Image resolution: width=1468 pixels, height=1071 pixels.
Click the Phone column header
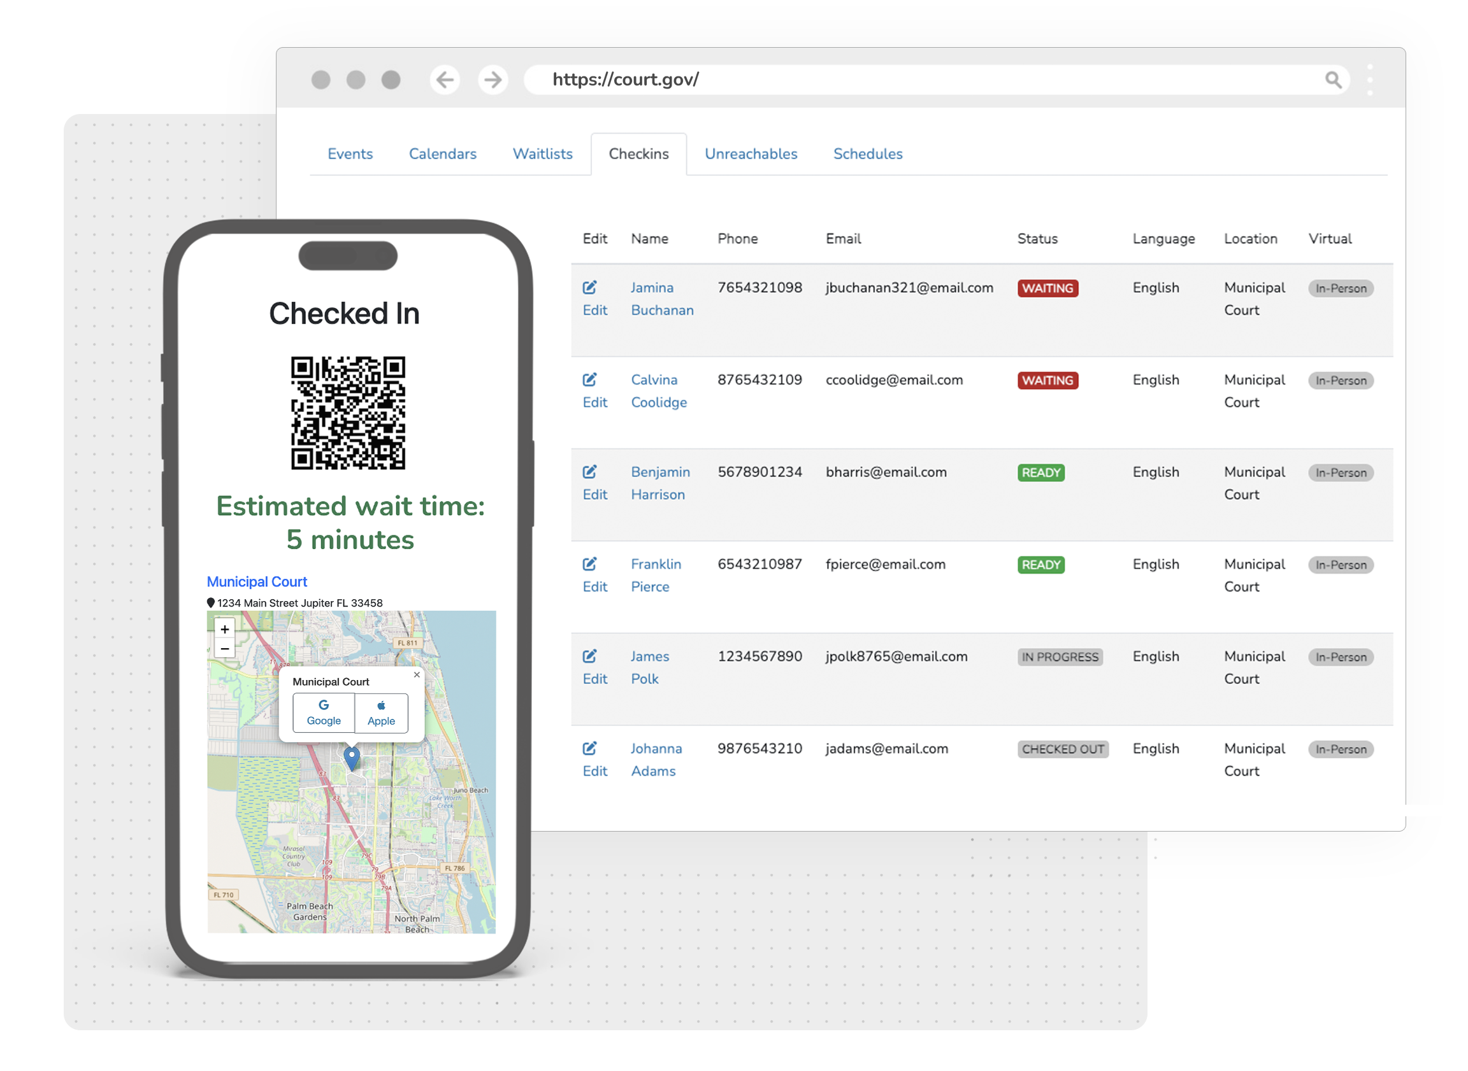737,238
